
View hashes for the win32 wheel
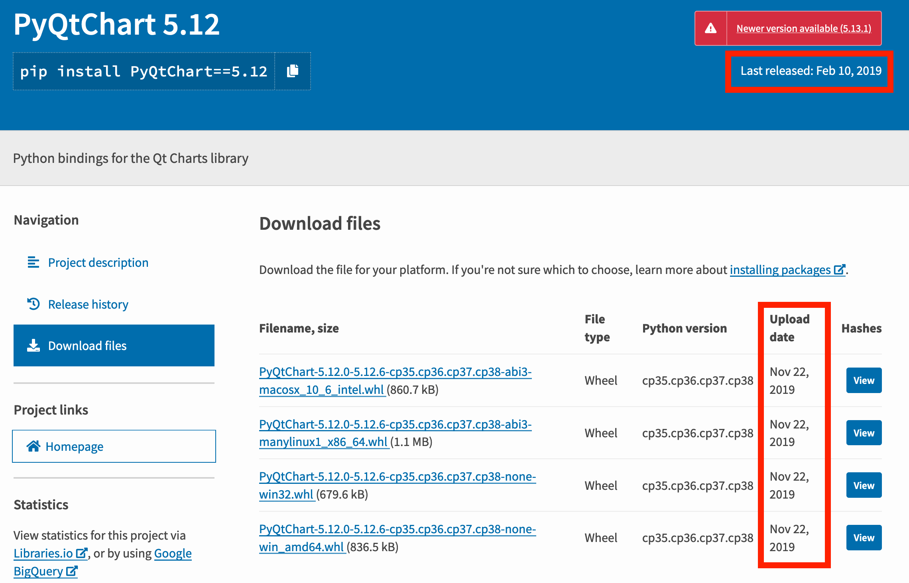point(864,485)
